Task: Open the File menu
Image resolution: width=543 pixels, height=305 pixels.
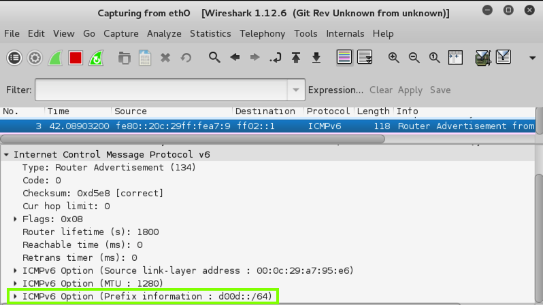Action: click(x=12, y=33)
